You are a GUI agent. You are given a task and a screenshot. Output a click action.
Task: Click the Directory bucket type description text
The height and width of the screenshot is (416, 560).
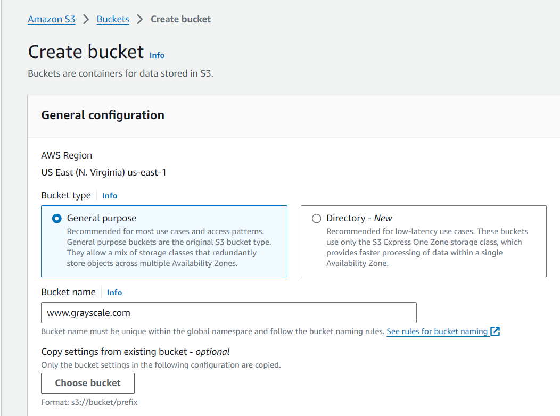pyautogui.click(x=427, y=247)
